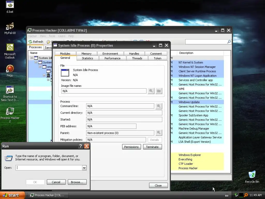The image size is (265, 199).
Task: Click the Permissions button
Action: pyautogui.click(x=131, y=147)
